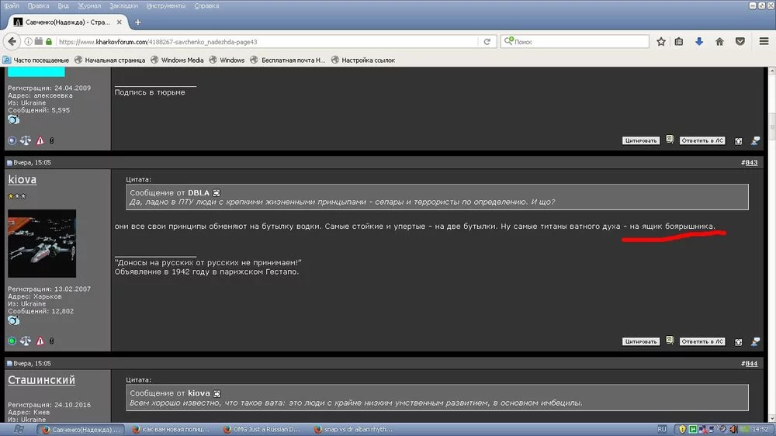
Task: Click the report warning triangle under kiova's post
Action: click(40, 341)
